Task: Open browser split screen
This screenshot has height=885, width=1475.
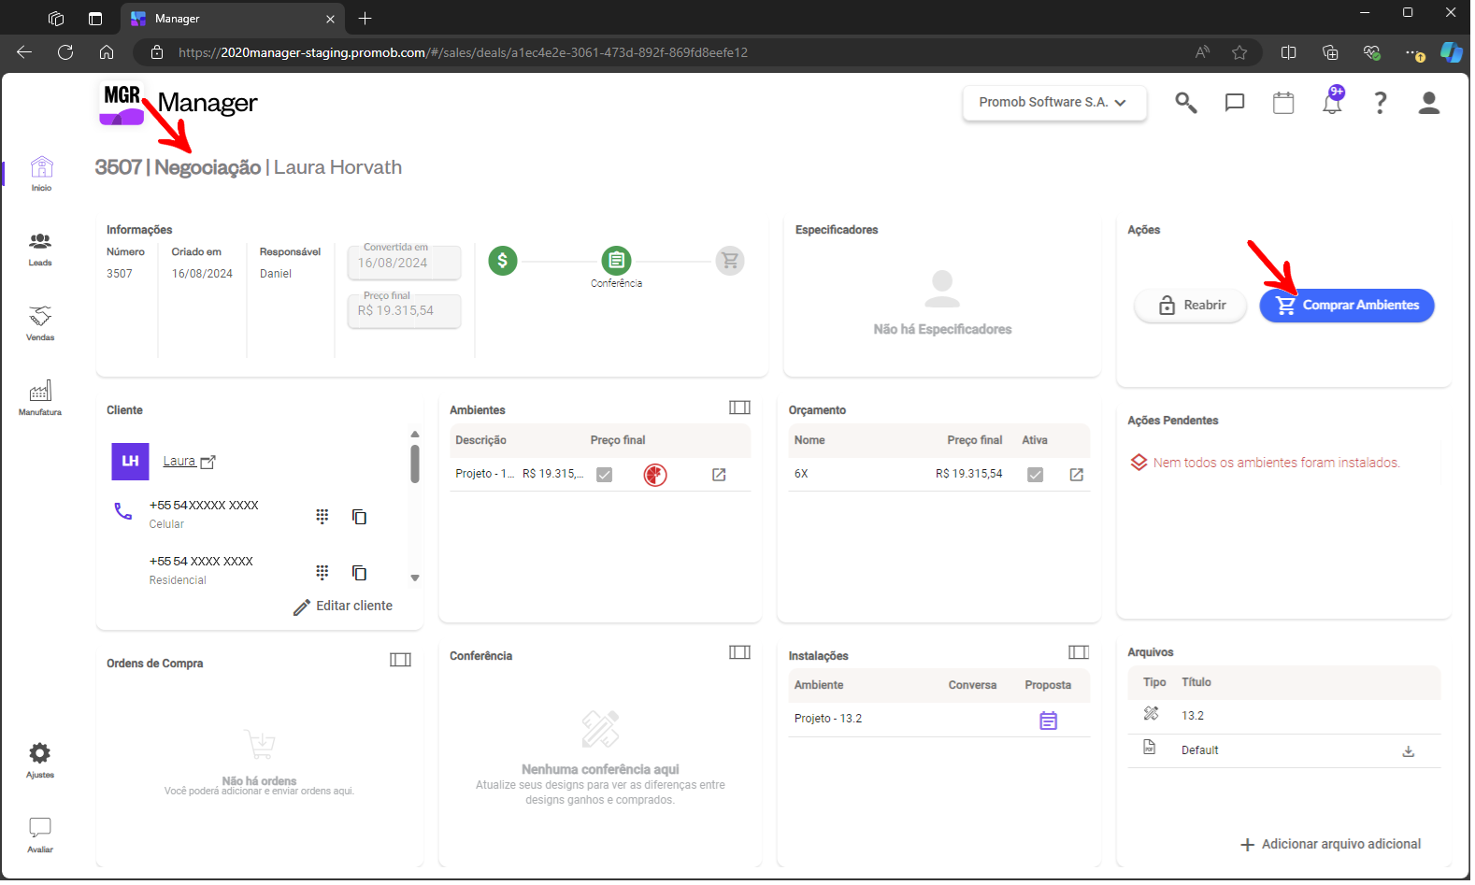Action: [1289, 52]
